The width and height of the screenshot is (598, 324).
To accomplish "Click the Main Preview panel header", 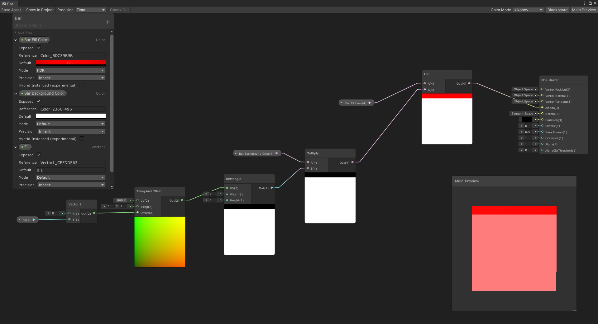I will 514,181.
